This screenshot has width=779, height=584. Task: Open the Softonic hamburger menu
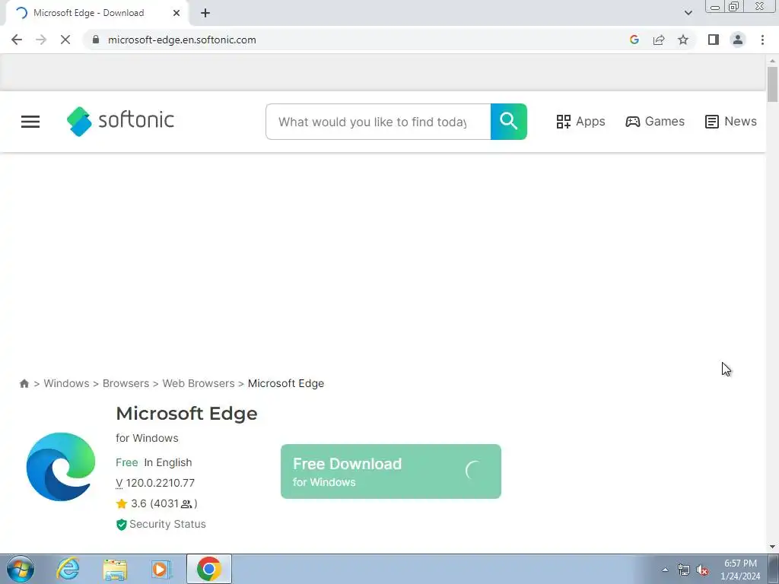(x=30, y=122)
